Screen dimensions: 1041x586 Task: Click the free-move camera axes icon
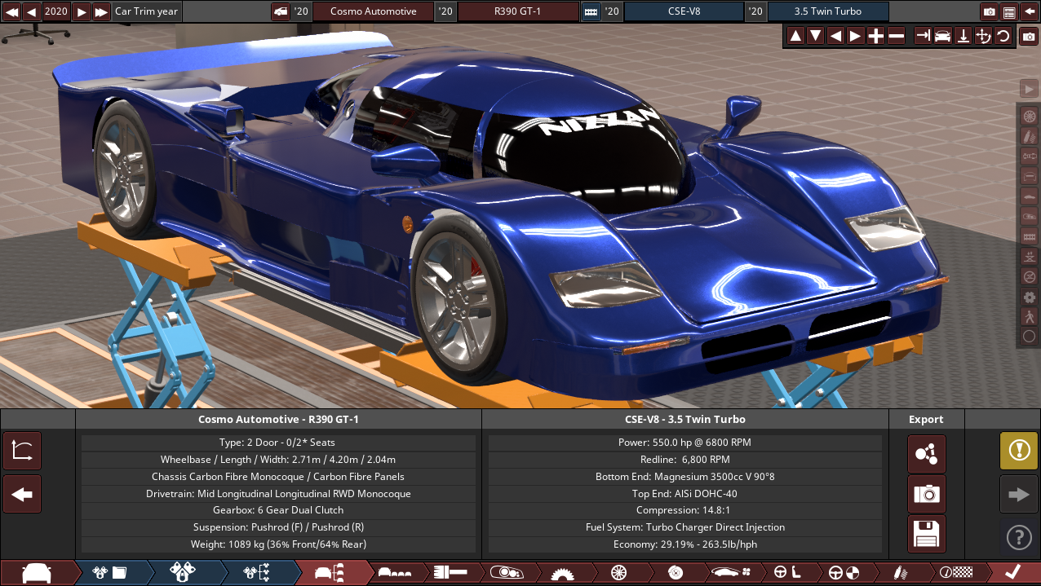tap(983, 36)
